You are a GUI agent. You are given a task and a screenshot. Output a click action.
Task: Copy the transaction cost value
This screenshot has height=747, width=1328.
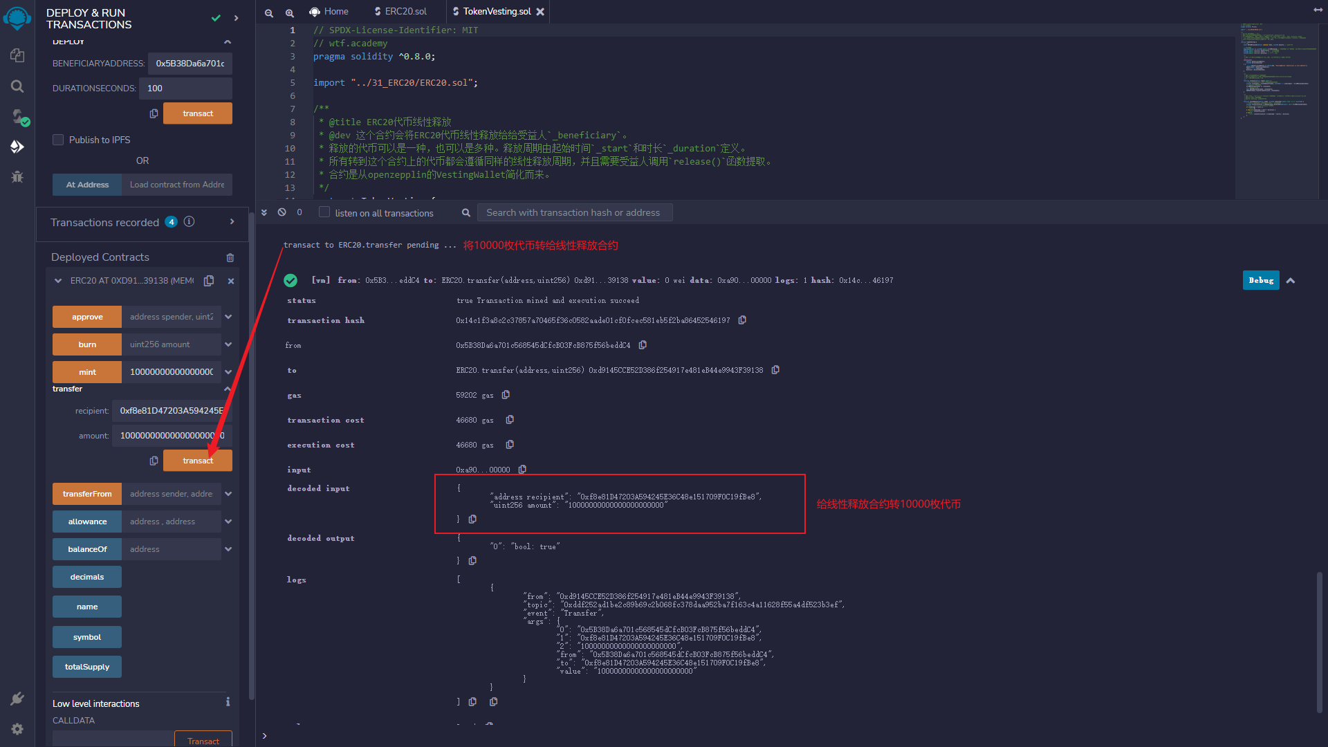510,420
